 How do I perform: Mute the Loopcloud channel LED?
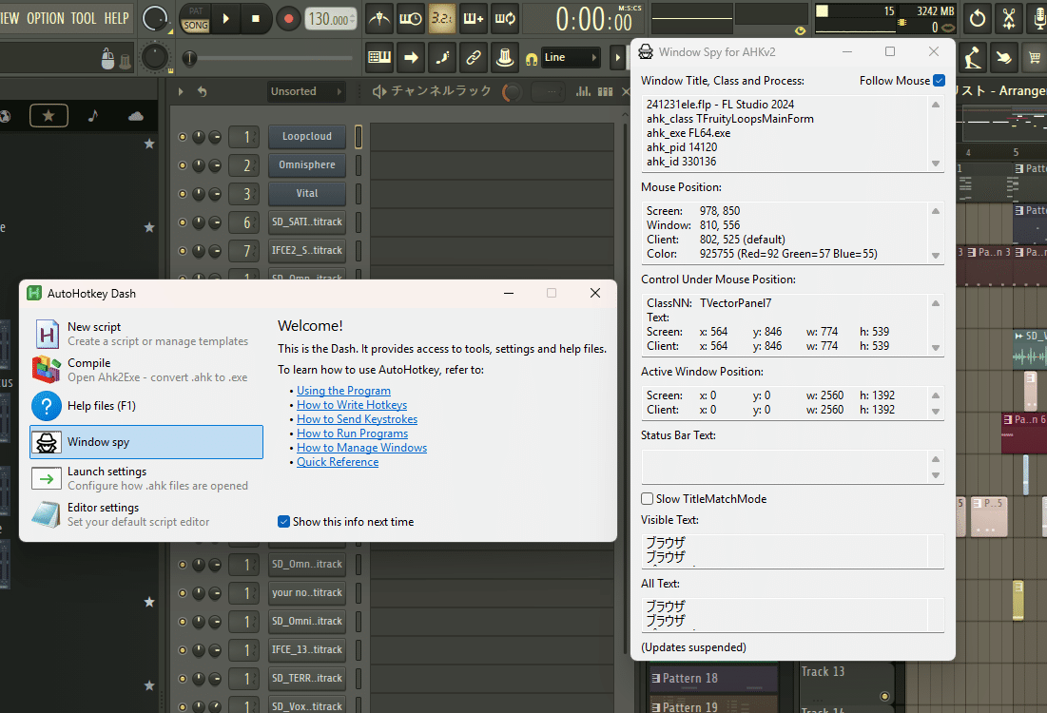pos(183,137)
